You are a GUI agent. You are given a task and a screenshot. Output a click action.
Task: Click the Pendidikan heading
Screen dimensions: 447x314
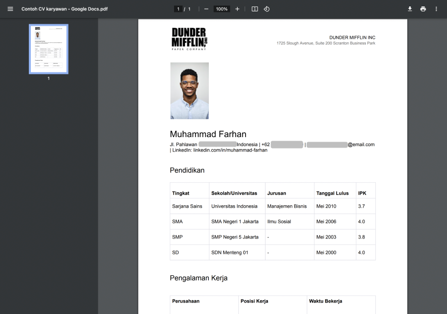coord(187,170)
